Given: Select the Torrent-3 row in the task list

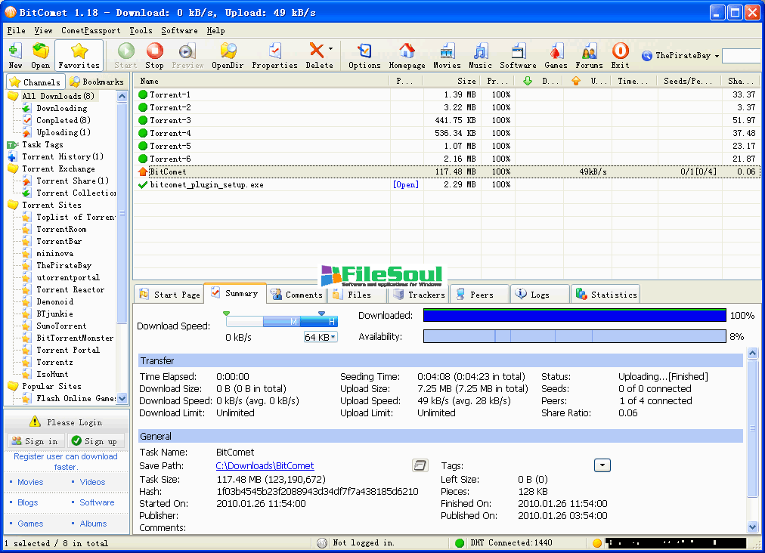Looking at the screenshot, I should coord(170,120).
